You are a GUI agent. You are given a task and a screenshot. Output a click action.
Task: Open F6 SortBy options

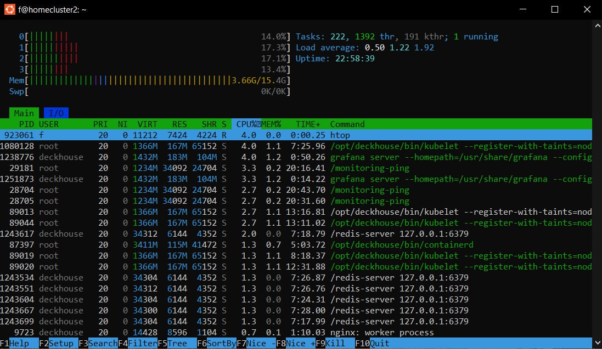point(217,343)
